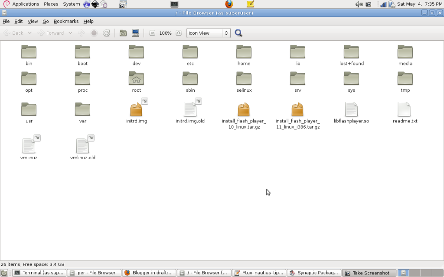This screenshot has height=277, width=444.
Task: Click the clock showing Sat May 4
Action: (419, 4)
